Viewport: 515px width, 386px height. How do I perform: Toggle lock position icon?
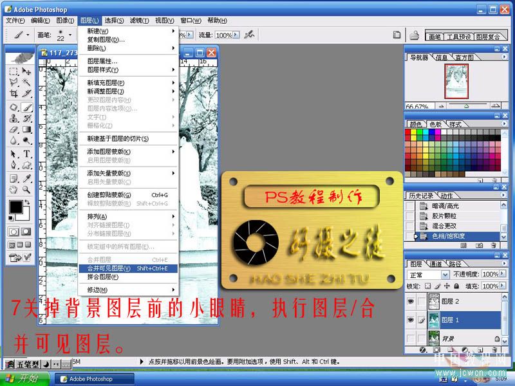(x=447, y=286)
